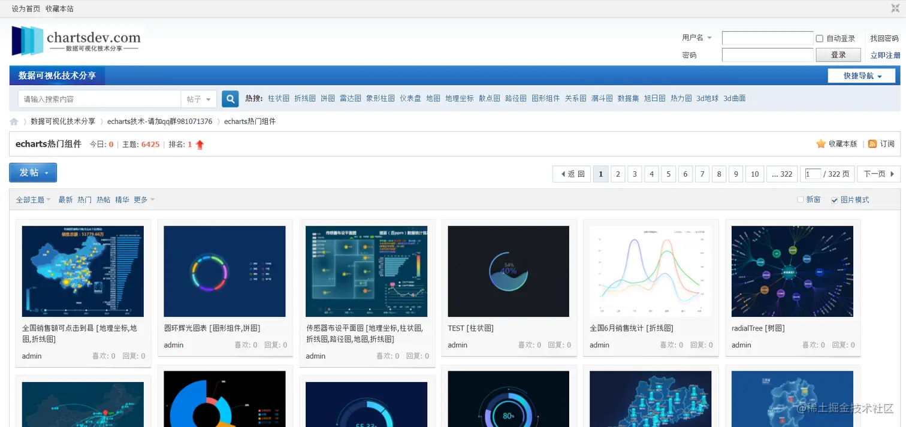Click hot search term 3d地球
Image resolution: width=906 pixels, height=427 pixels.
pos(707,98)
